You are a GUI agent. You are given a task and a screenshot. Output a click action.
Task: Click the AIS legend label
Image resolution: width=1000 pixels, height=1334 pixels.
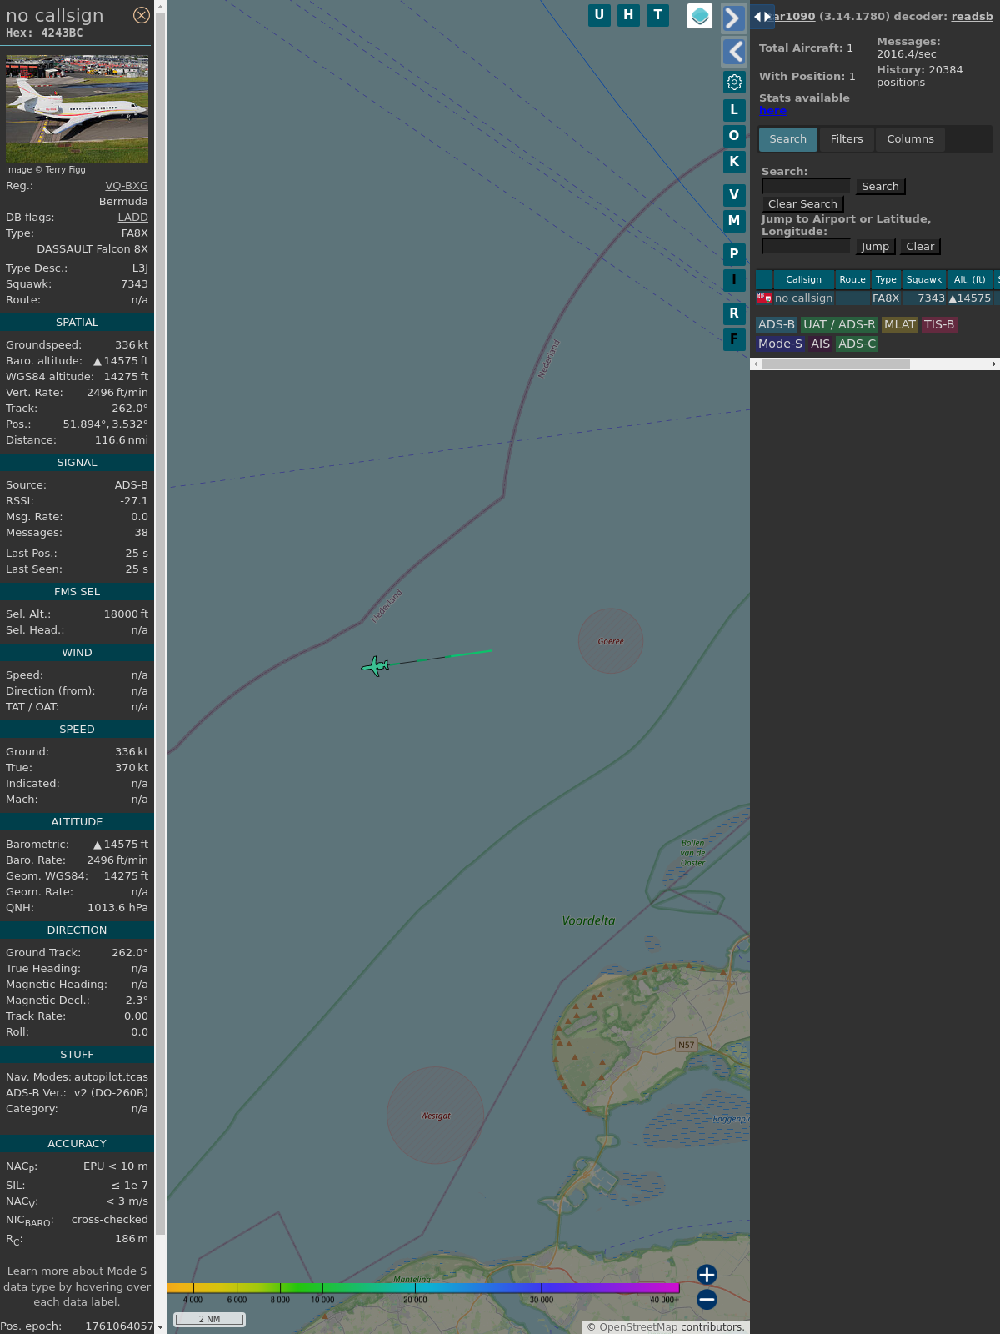[x=821, y=344]
